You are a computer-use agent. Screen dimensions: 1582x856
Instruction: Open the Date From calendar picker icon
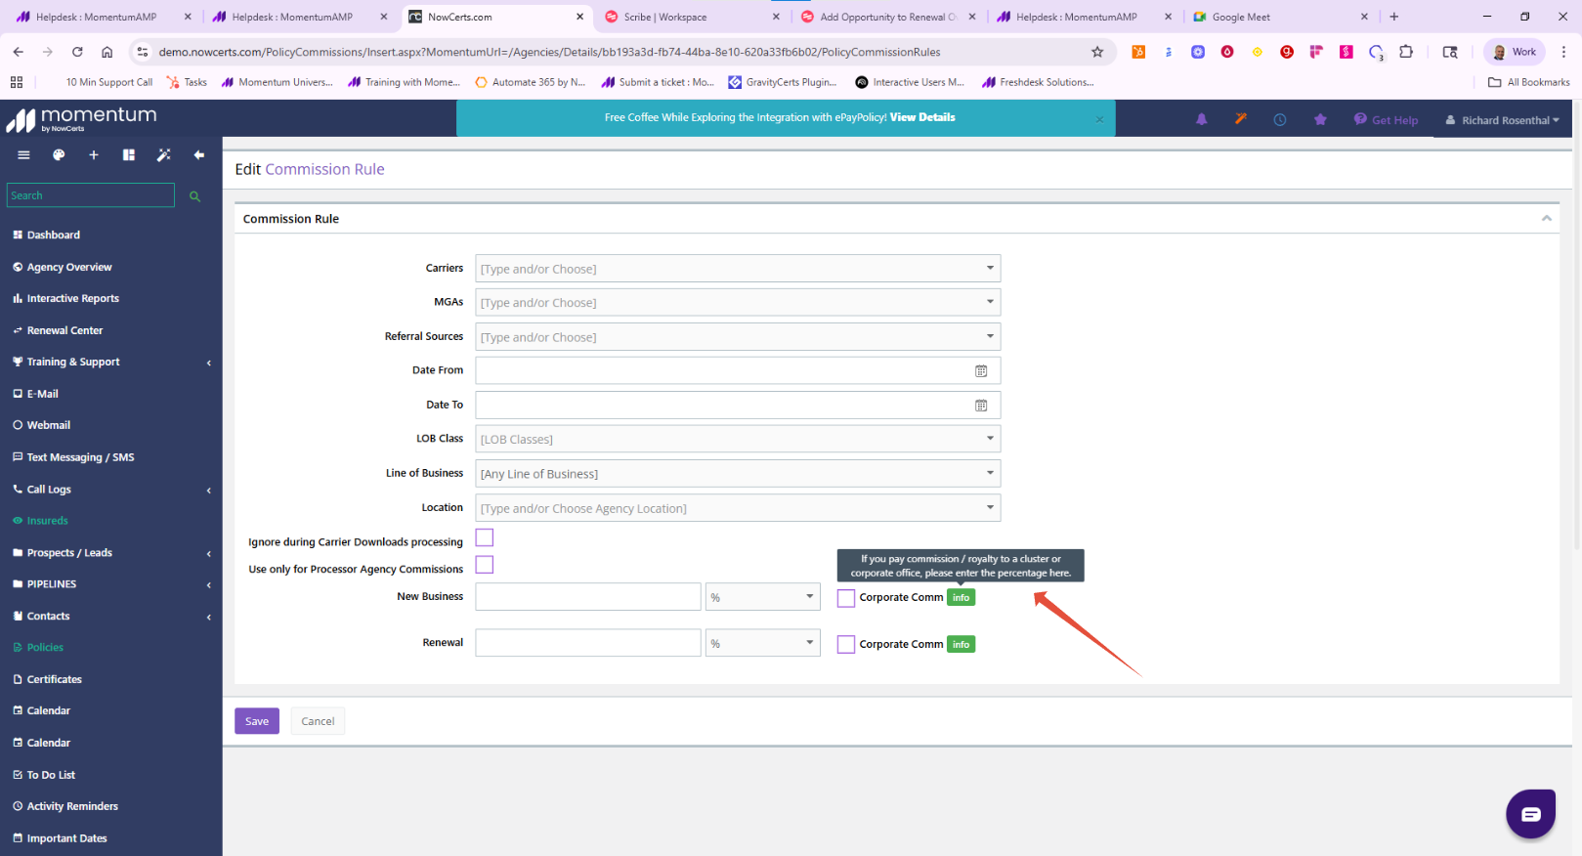pyautogui.click(x=981, y=371)
